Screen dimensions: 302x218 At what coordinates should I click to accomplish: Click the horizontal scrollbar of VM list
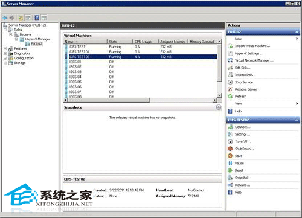pyautogui.click(x=140, y=100)
